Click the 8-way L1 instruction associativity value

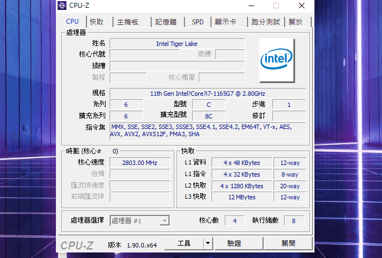(290, 174)
